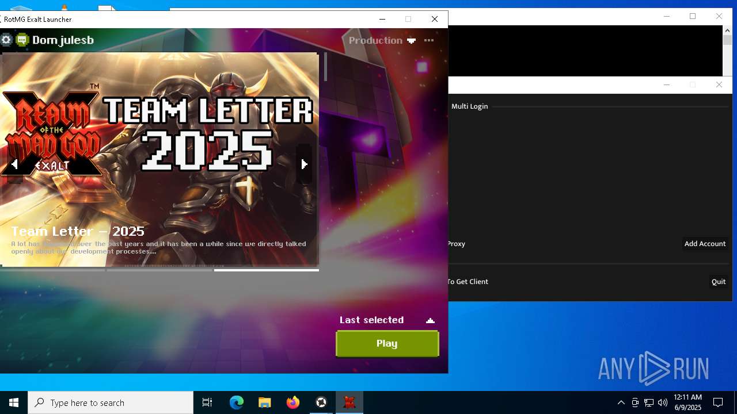Show hidden system tray icons
737x414 pixels.
(x=621, y=402)
